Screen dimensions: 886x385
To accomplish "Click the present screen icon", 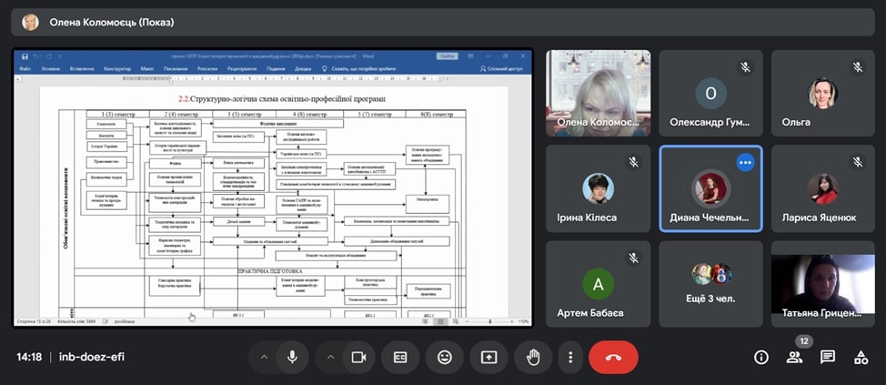I will (x=488, y=358).
